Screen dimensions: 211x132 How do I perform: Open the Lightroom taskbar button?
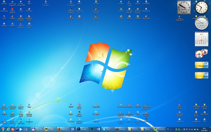[92, 129]
